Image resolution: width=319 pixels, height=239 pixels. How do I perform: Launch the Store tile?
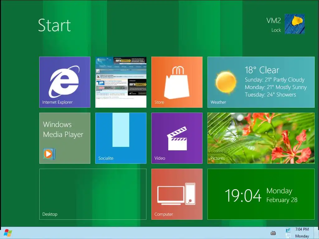[x=177, y=82]
